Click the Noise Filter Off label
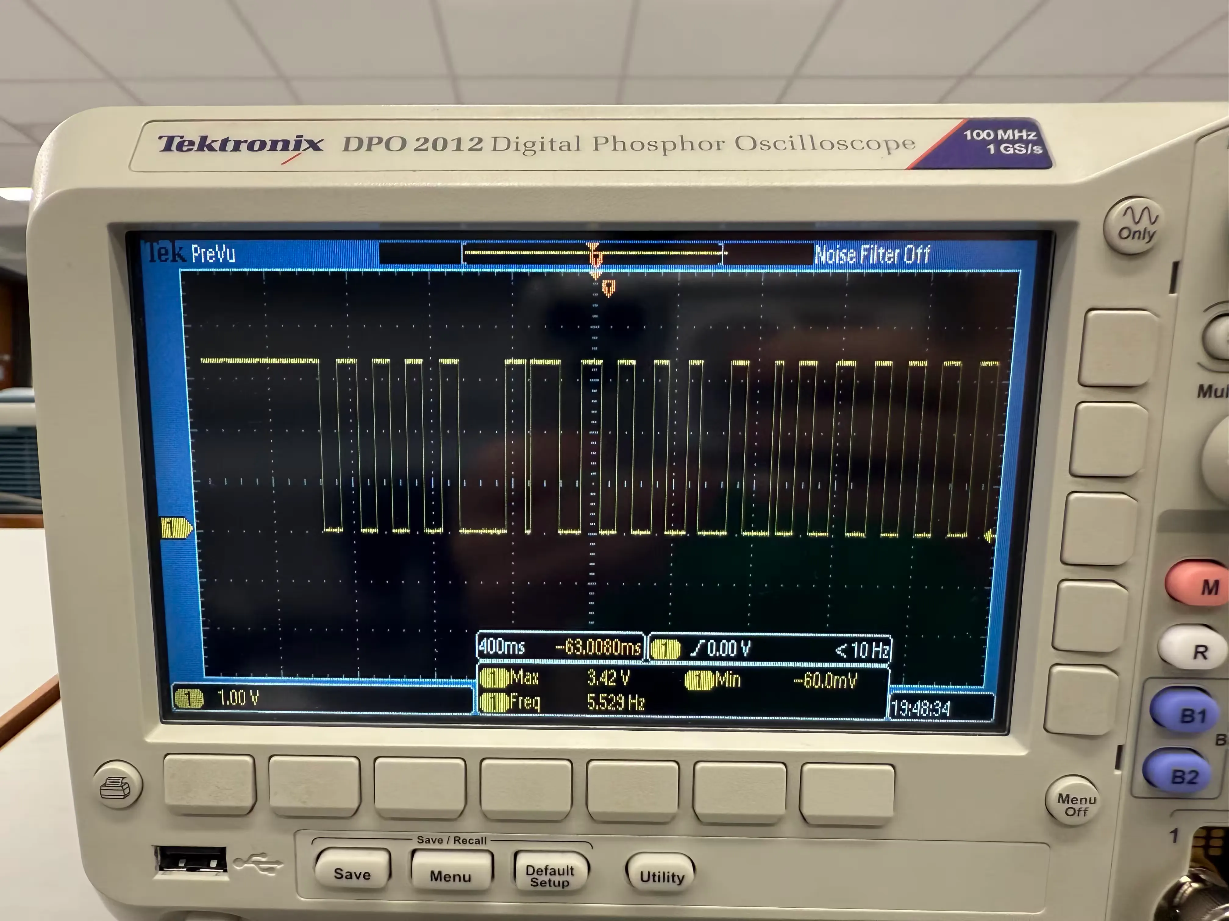1229x921 pixels. click(x=872, y=254)
